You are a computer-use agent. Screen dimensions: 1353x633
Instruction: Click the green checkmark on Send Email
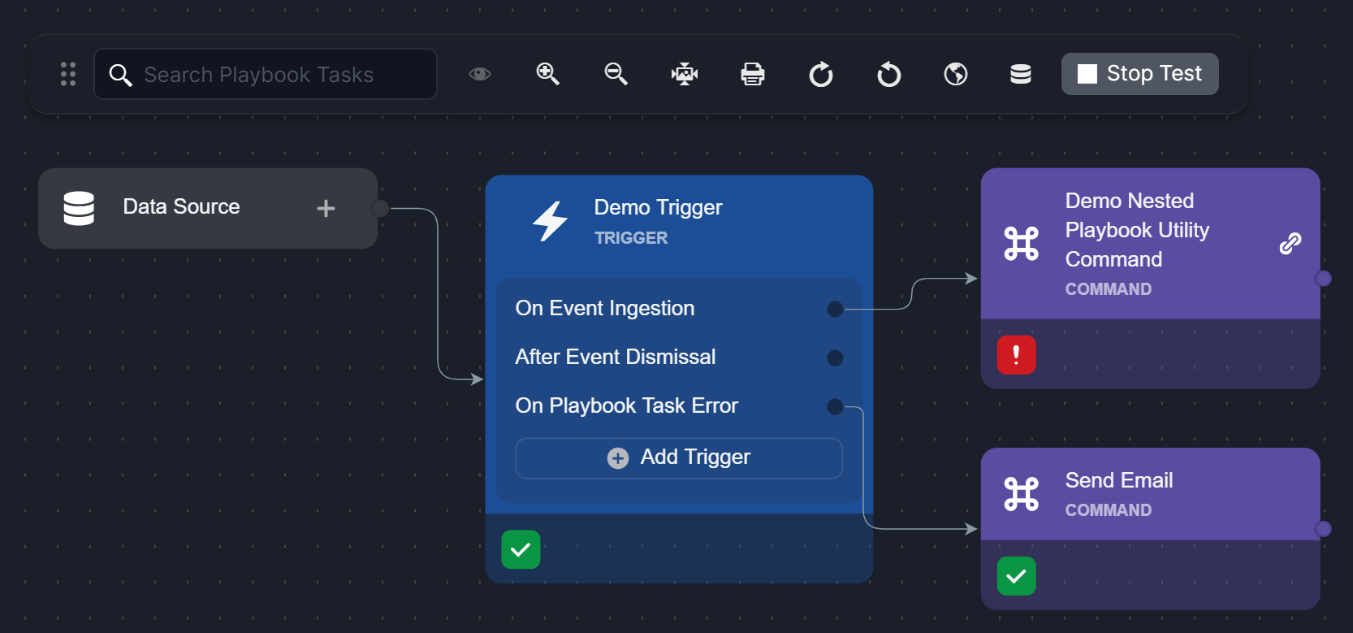click(1016, 576)
